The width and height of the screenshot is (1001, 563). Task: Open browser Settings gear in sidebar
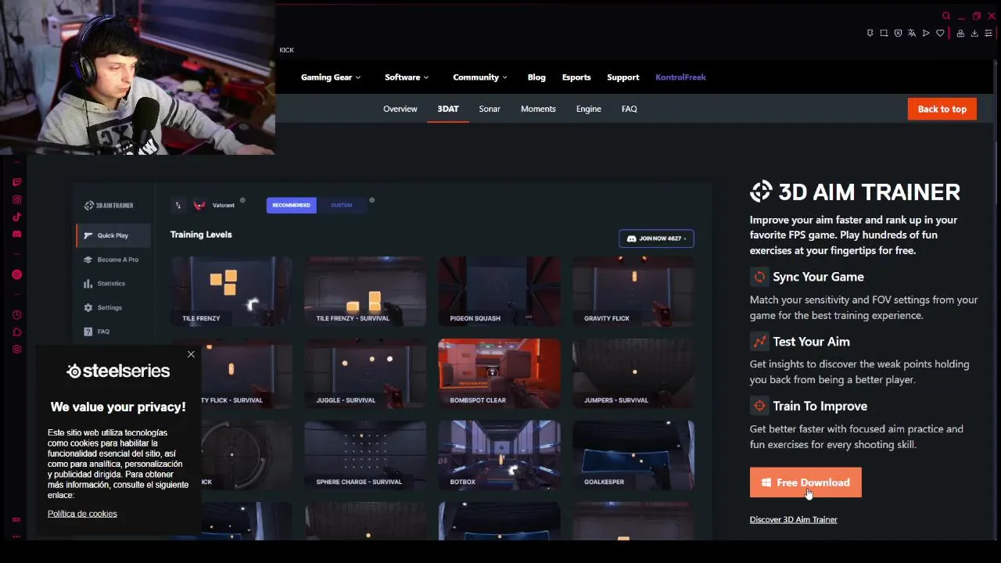click(x=16, y=350)
